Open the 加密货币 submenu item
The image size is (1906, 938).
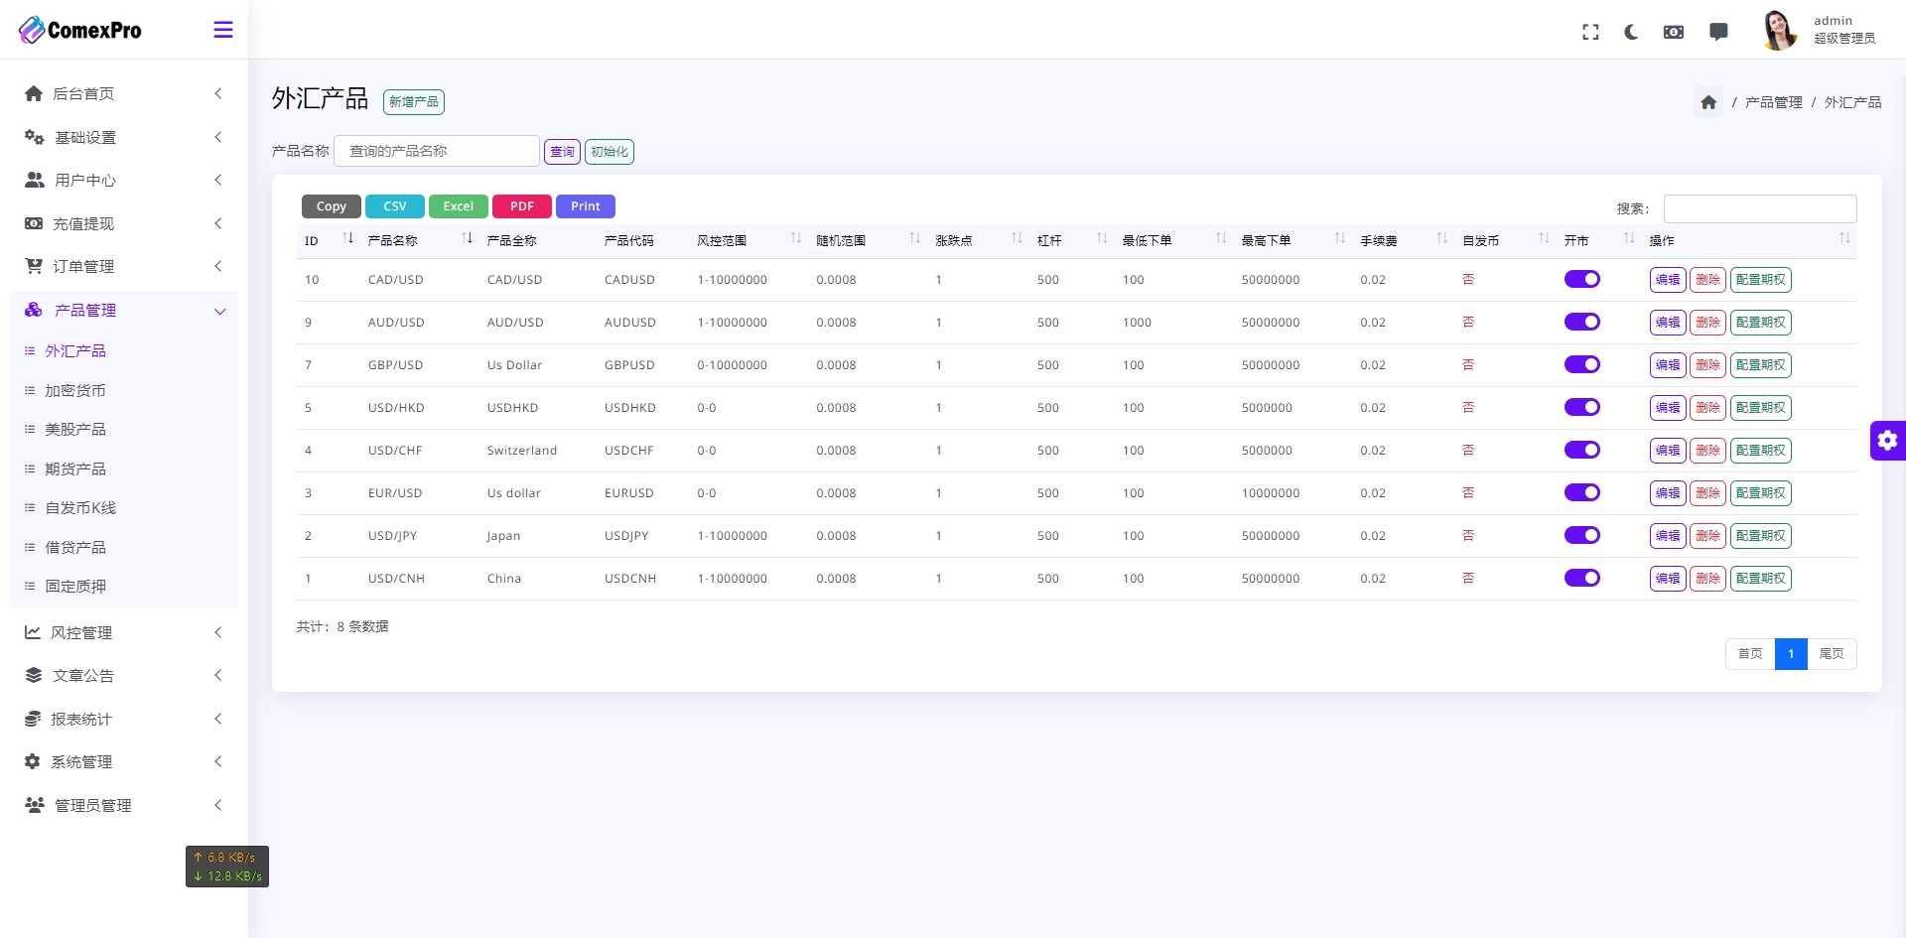click(75, 390)
